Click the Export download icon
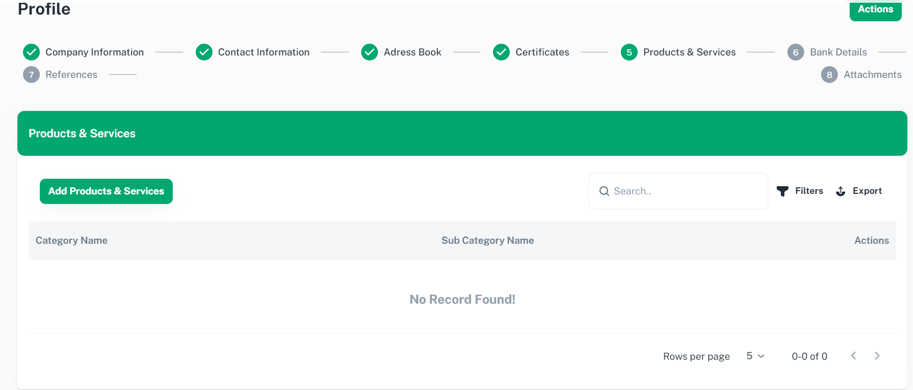Viewport: 913px width, 390px height. click(x=841, y=191)
